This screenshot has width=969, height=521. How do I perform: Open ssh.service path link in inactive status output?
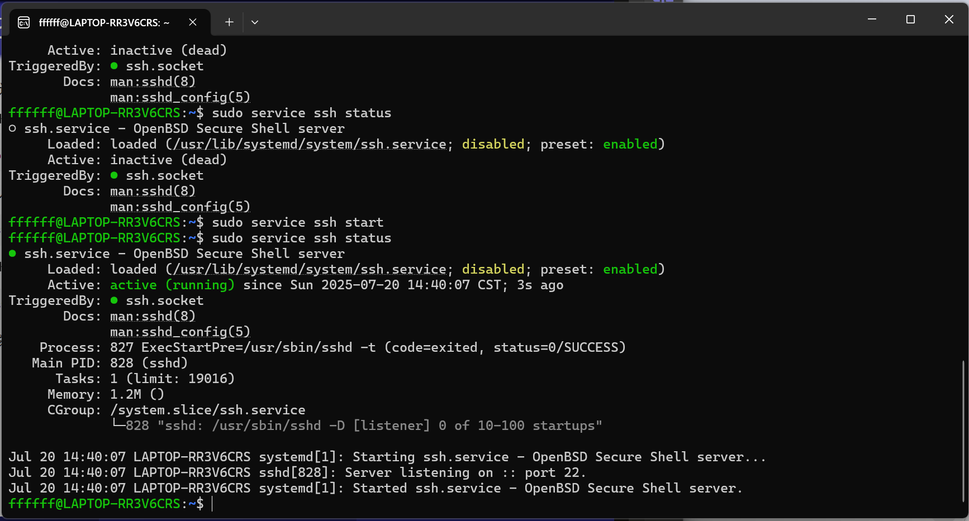coord(309,144)
